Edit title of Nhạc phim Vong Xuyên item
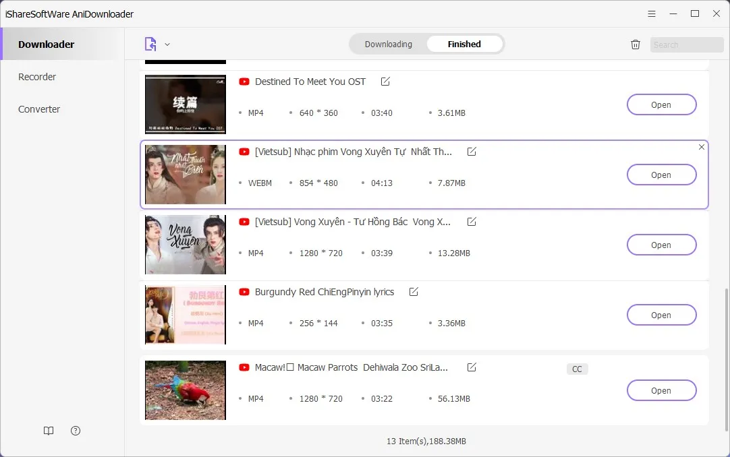Screen dimensions: 730x457 point(472,152)
